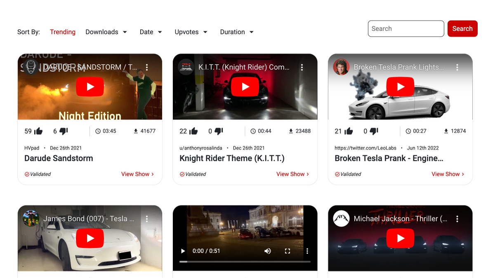Open View Show for Broken Tesla Prank

[448, 174]
